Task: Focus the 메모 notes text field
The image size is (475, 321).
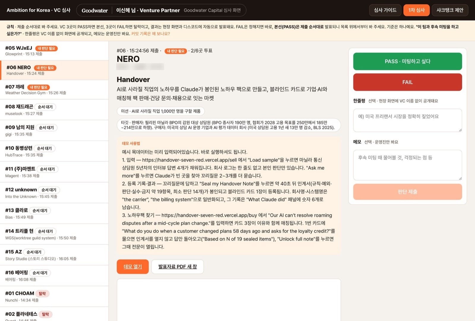Action: [x=407, y=165]
